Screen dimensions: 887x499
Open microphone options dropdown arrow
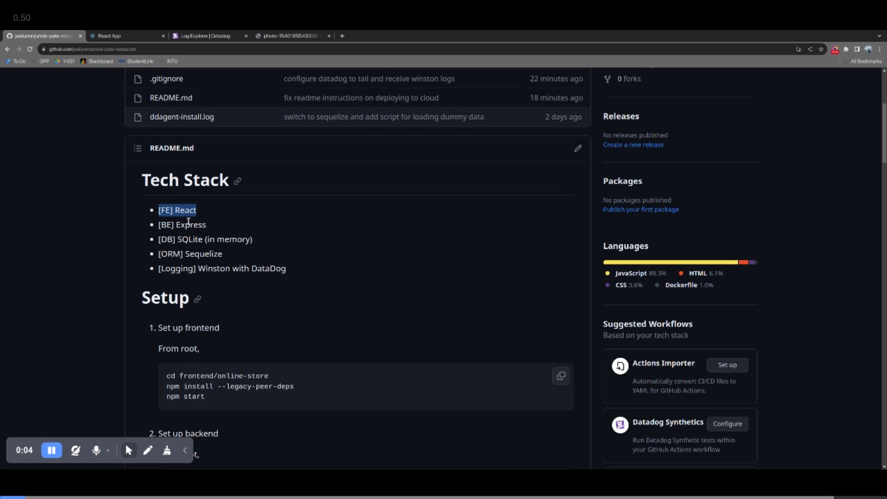click(108, 450)
